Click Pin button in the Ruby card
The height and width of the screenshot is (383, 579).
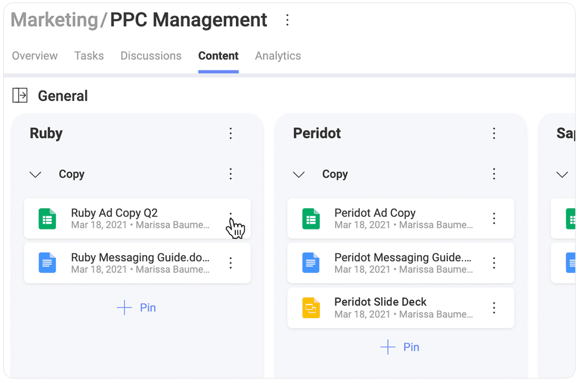point(137,308)
